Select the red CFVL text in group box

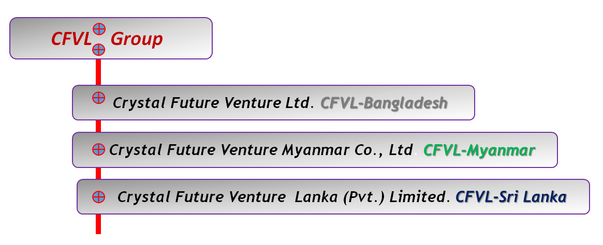(72, 39)
